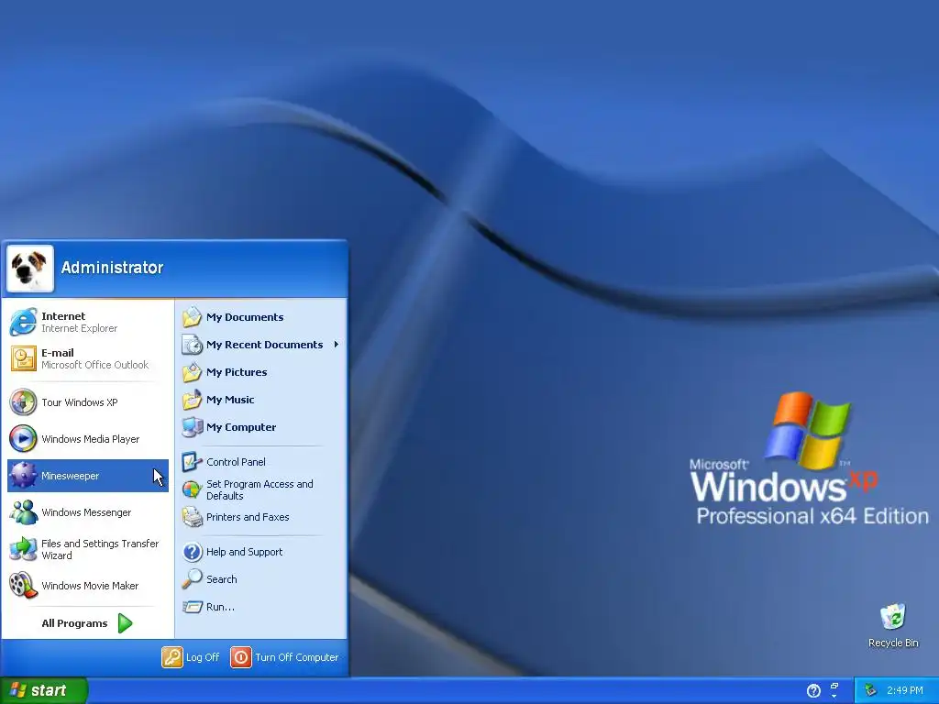Click the Recycle Bin label on desktop

[893, 643]
